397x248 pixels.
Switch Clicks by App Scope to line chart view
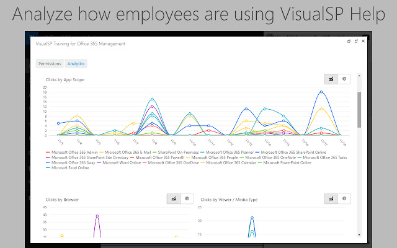[331, 79]
